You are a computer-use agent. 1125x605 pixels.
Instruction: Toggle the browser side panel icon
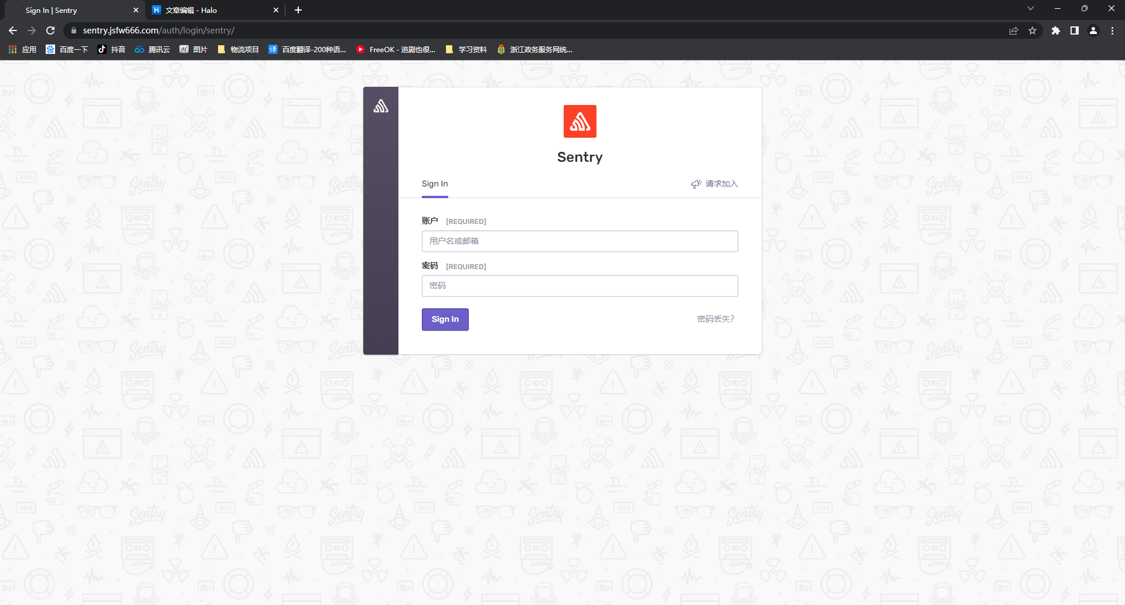pos(1075,30)
